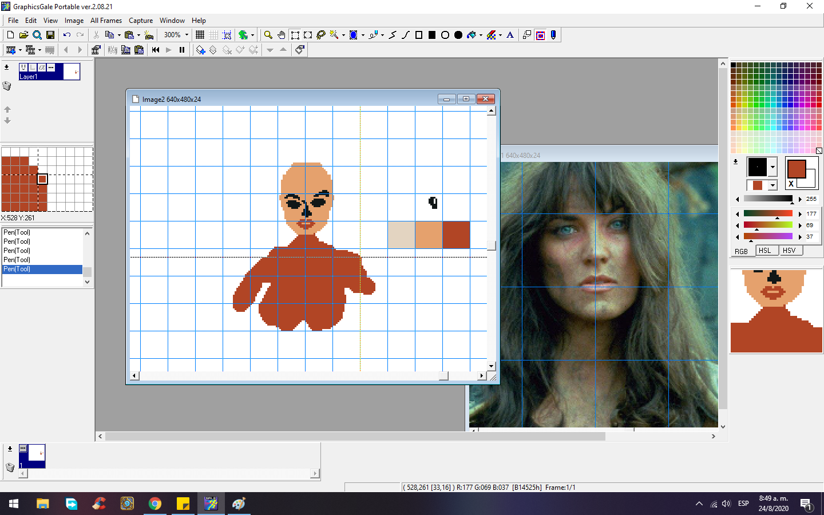Toggle the transparent color swatch in palette
This screenshot has height=515, width=824.
[819, 151]
